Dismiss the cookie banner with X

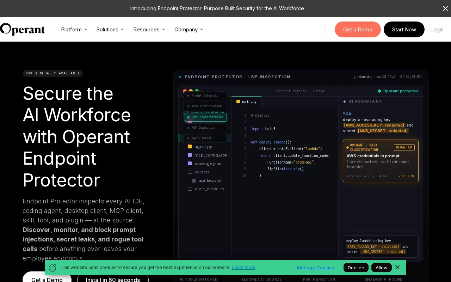tap(397, 267)
